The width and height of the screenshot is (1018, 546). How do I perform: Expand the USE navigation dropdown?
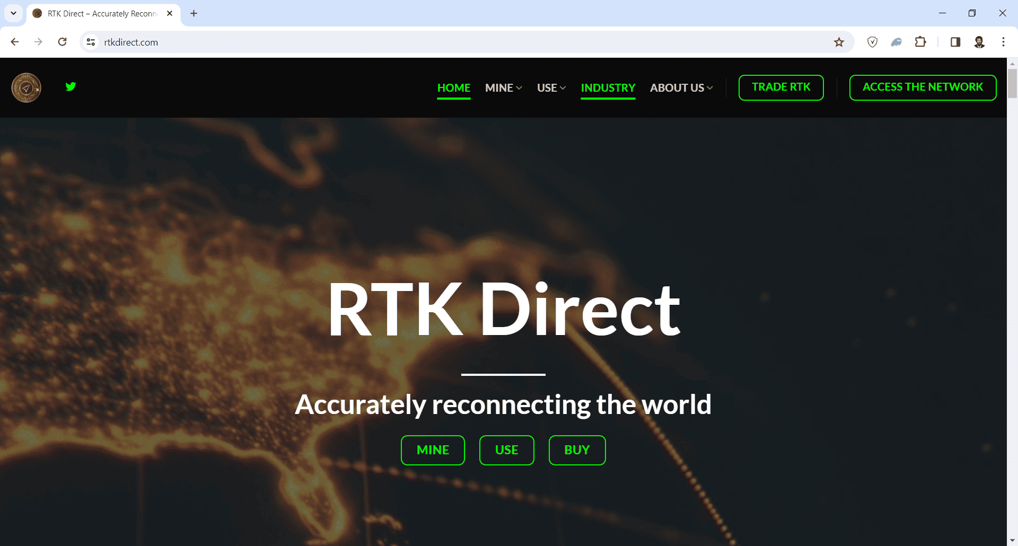click(x=551, y=88)
